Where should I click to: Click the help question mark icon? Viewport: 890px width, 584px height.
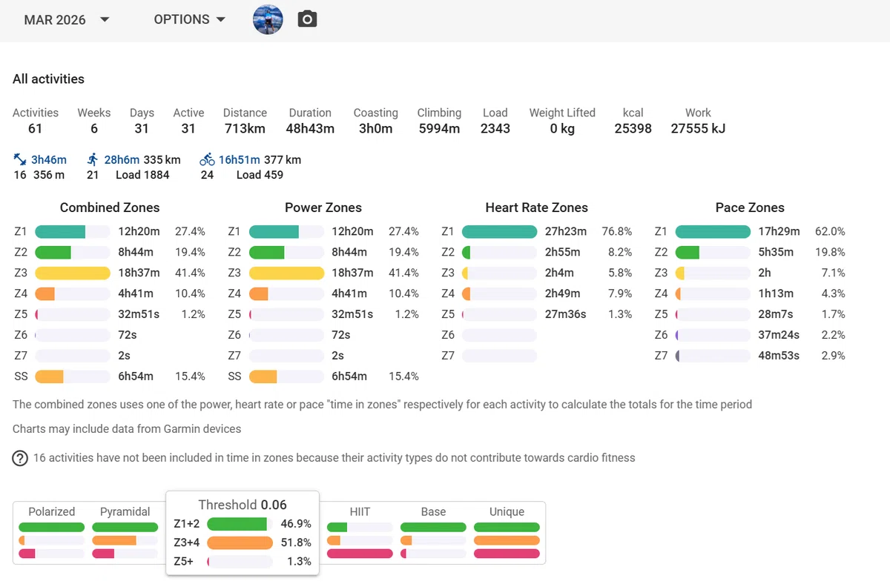click(20, 458)
